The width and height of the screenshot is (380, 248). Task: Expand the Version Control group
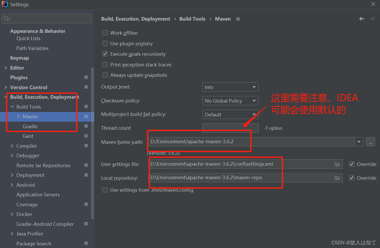(x=6, y=87)
